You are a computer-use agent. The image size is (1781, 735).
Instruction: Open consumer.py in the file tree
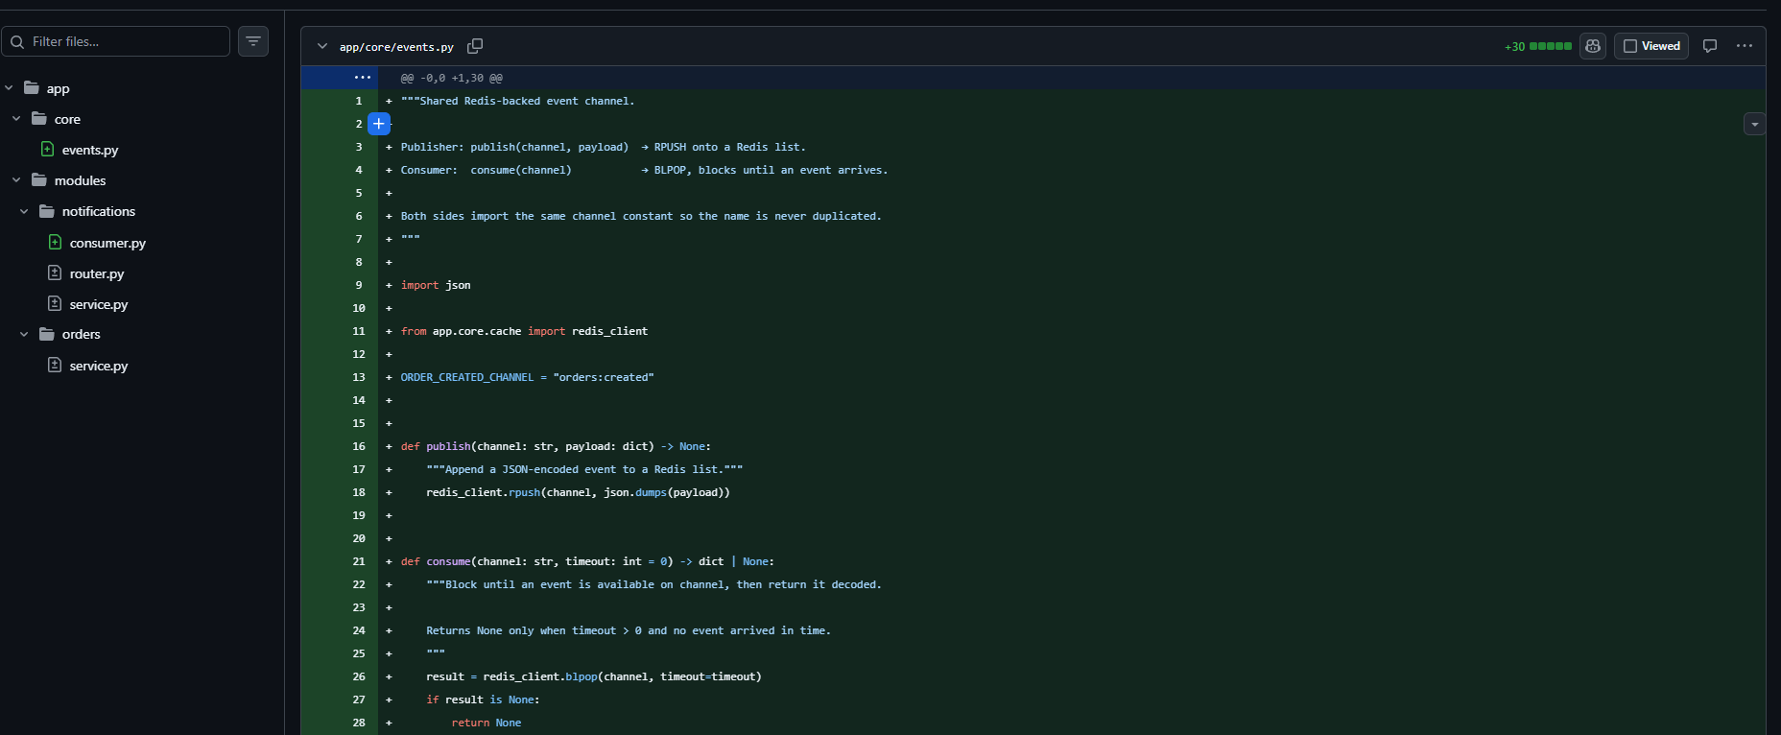pos(107,243)
